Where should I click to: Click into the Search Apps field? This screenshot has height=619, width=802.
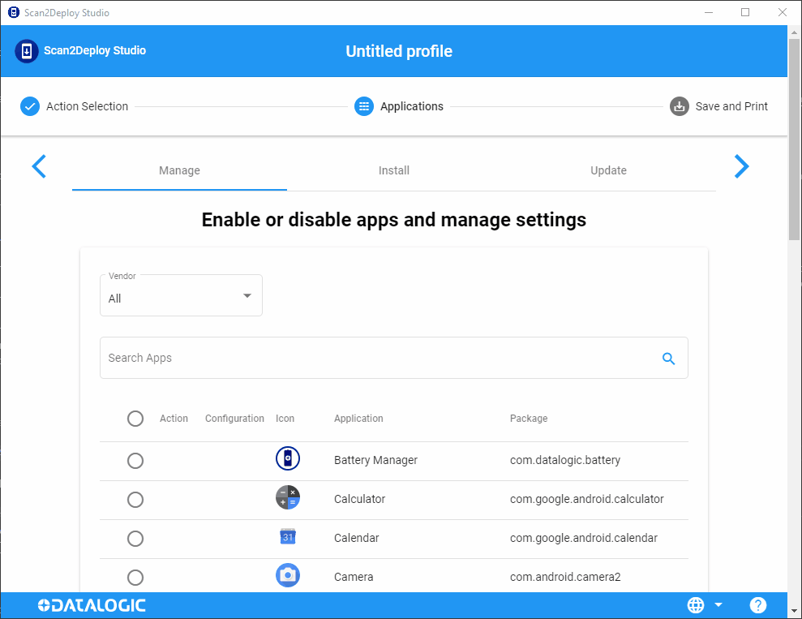pos(394,358)
